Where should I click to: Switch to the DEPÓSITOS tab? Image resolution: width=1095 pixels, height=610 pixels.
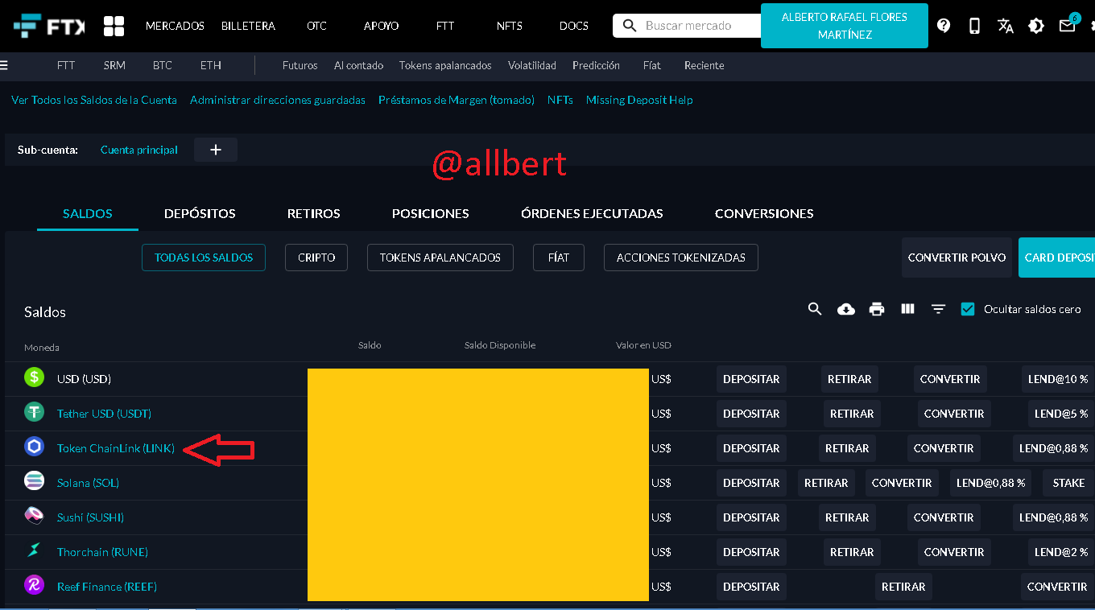[x=200, y=213]
